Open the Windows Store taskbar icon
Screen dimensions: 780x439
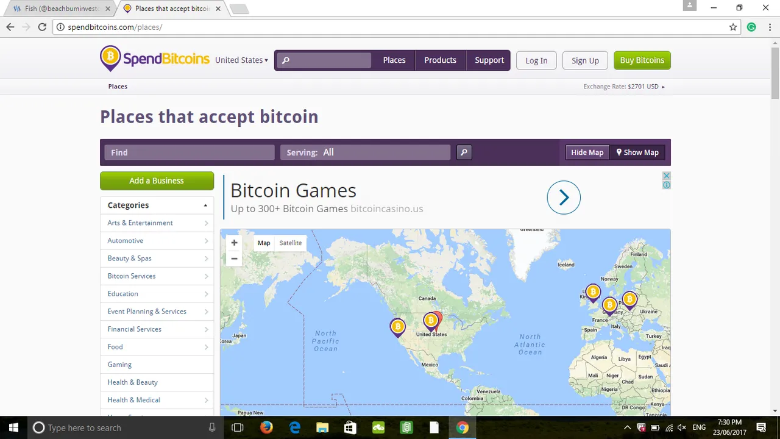point(350,427)
